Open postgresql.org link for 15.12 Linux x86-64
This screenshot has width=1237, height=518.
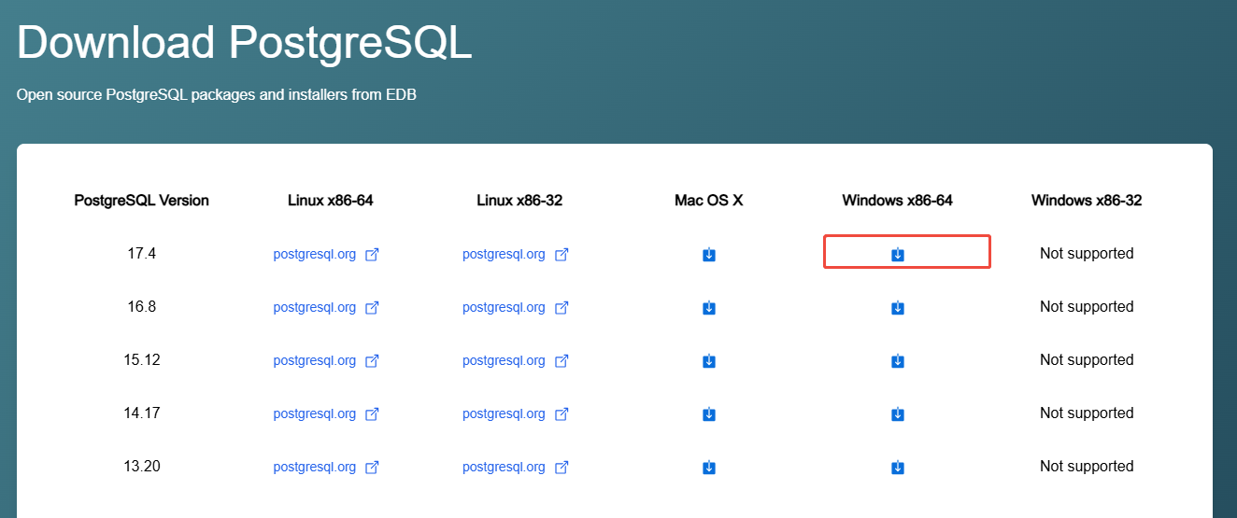tap(315, 360)
